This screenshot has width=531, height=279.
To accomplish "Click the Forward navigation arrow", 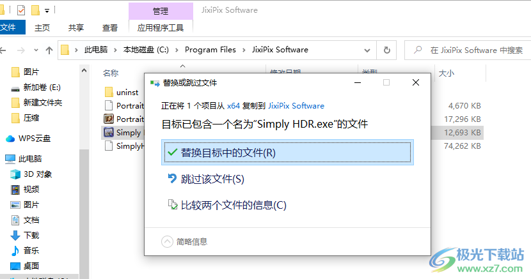I will (21, 50).
